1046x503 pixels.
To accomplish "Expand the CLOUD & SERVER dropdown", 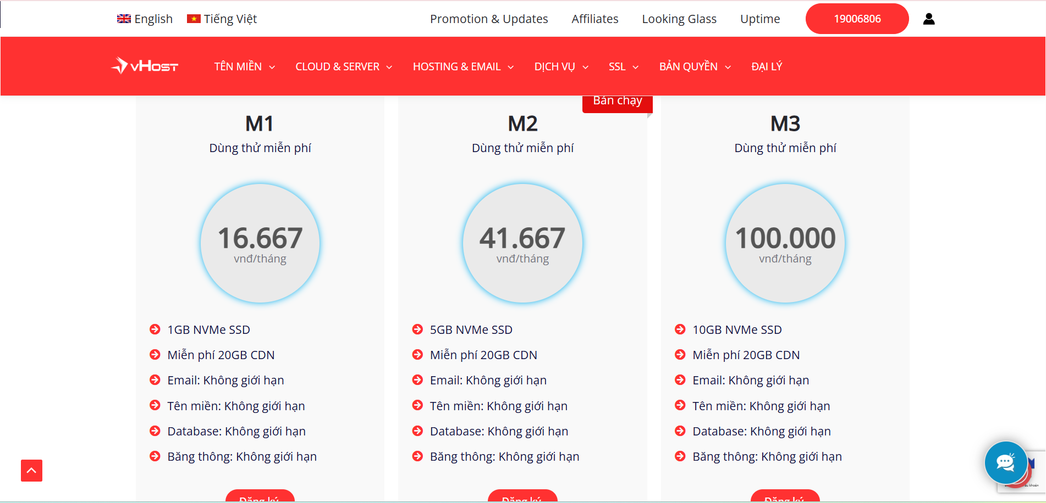I will 343,66.
